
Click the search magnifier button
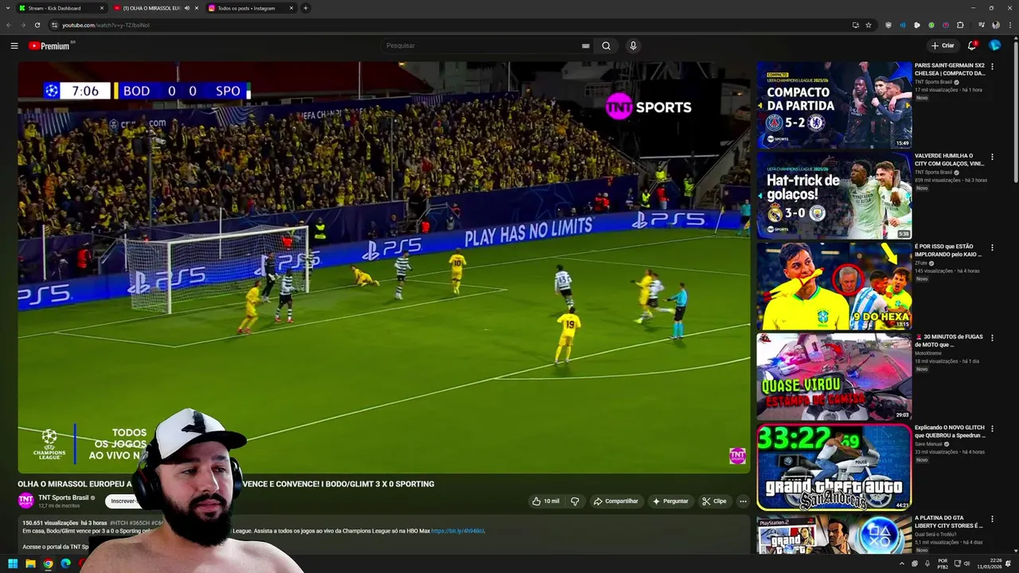pos(606,45)
